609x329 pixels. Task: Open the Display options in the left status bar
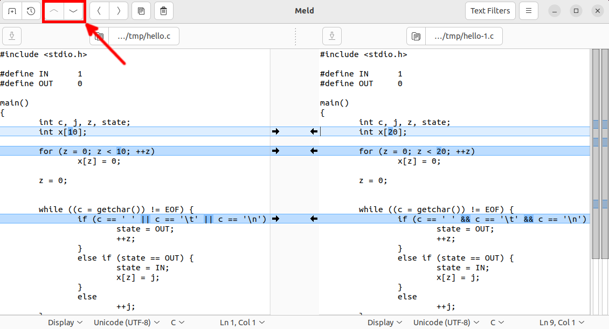point(65,322)
